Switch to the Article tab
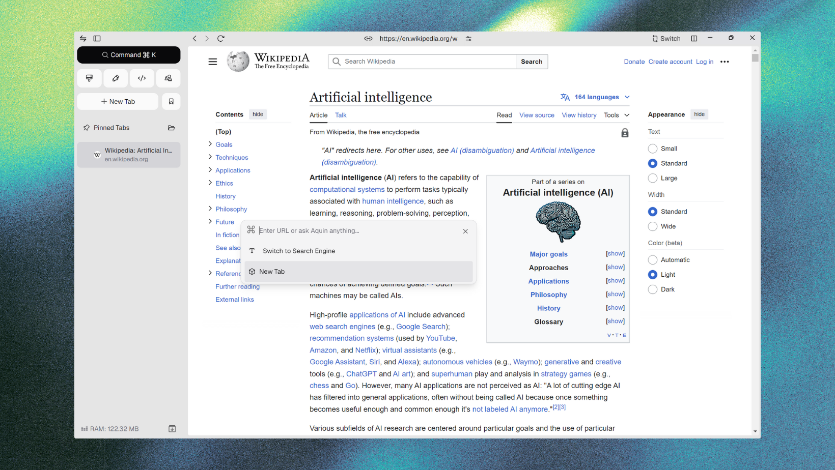 319,115
